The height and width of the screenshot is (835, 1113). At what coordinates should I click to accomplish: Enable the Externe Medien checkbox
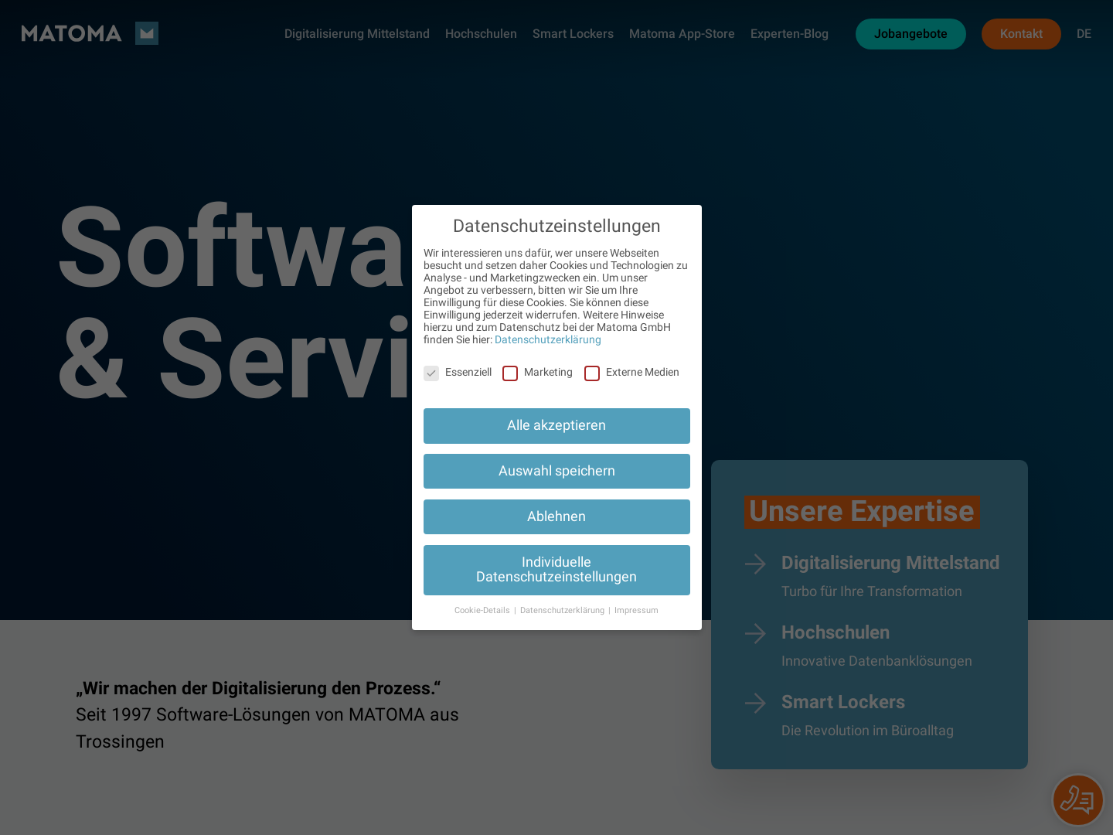[x=592, y=373]
